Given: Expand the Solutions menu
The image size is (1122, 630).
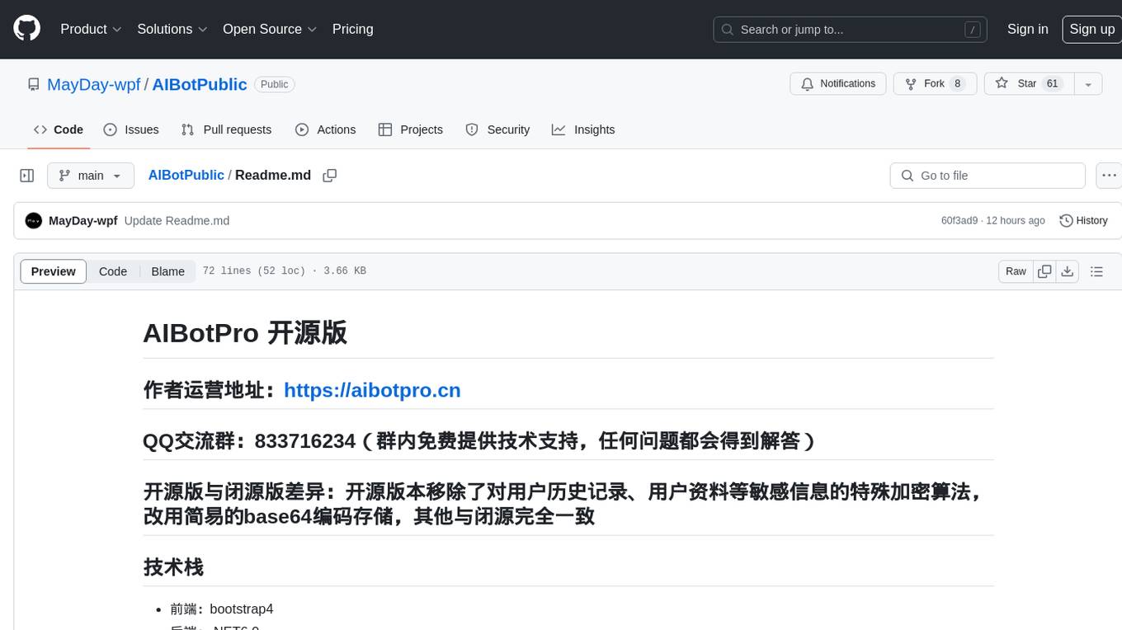Looking at the screenshot, I should (172, 29).
